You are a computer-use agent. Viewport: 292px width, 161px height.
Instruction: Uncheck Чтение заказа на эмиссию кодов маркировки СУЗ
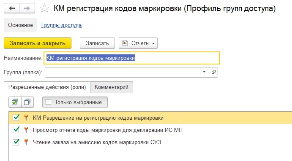pyautogui.click(x=16, y=142)
